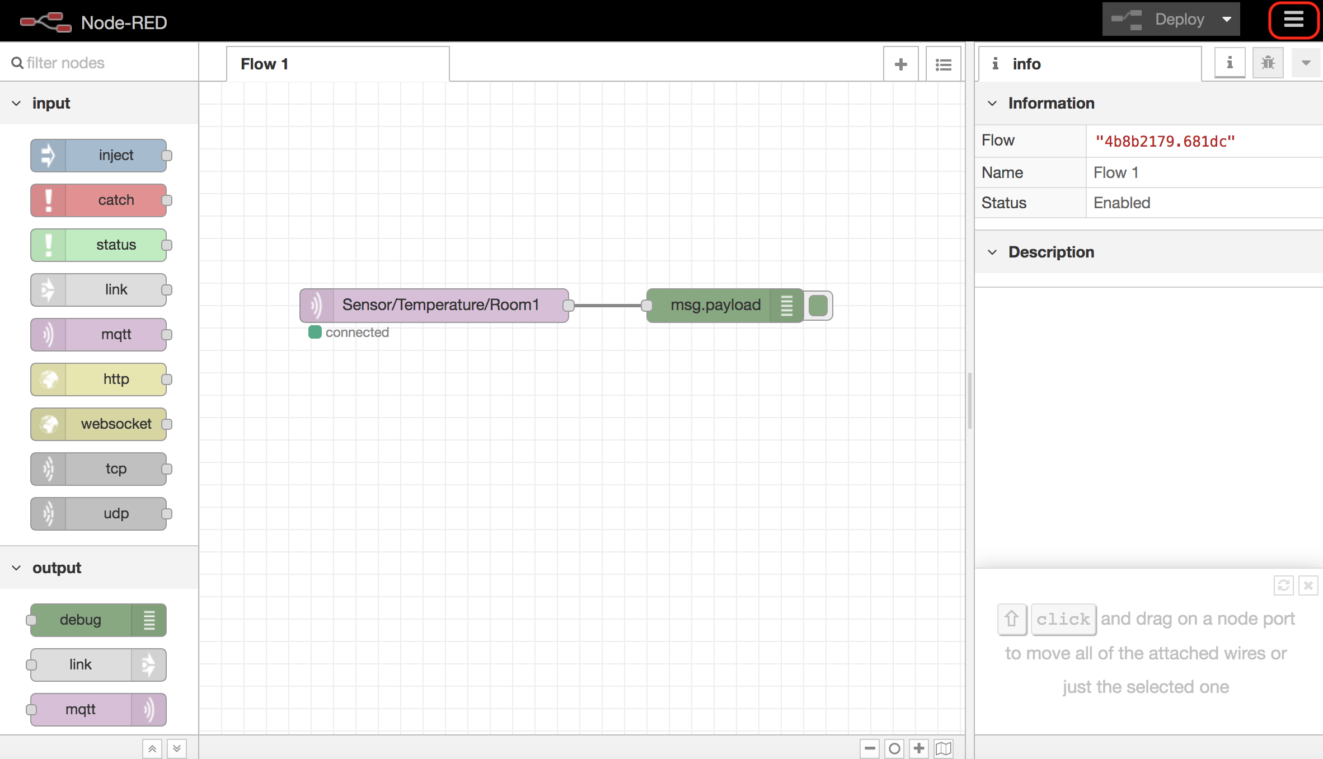
Task: Reset workspace zoom level
Action: (x=894, y=748)
